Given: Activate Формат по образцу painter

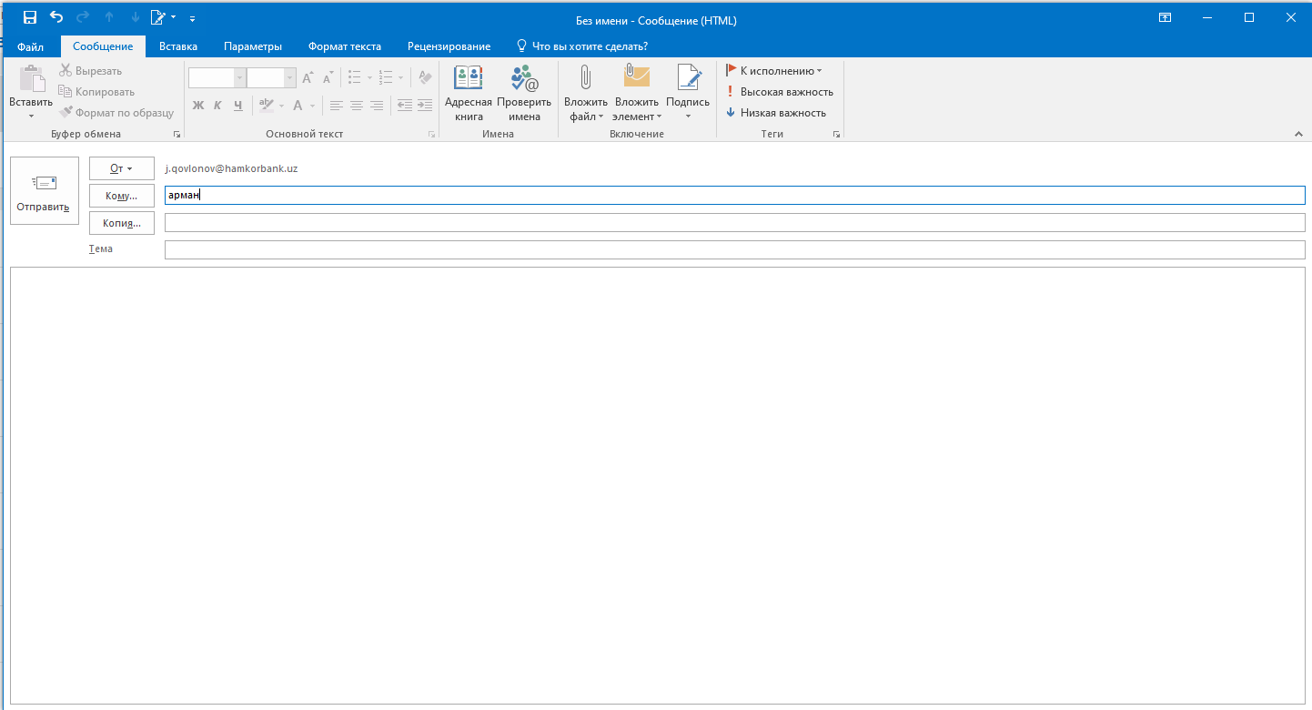Looking at the screenshot, I should [116, 113].
